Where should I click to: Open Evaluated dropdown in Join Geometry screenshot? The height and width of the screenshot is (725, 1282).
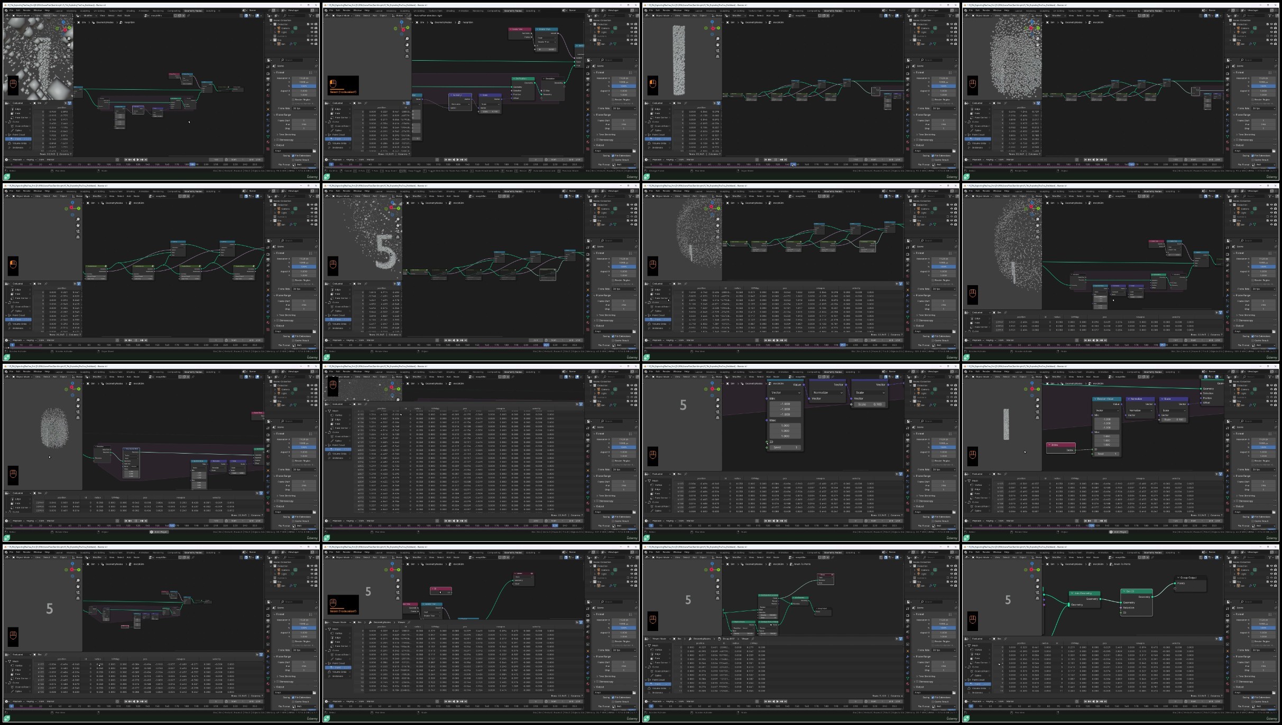981,639
